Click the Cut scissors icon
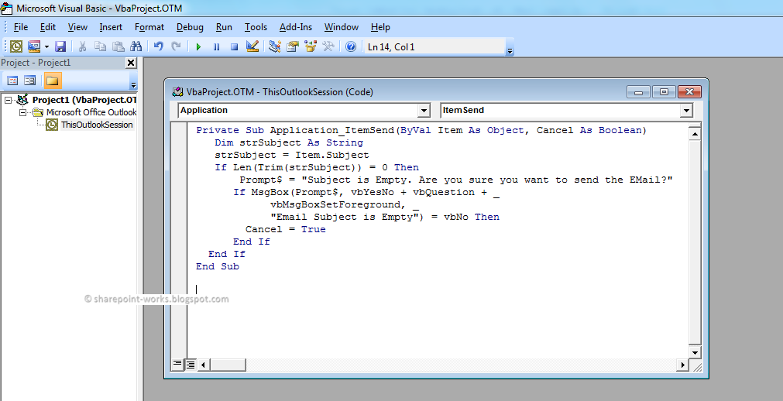This screenshot has width=783, height=401. coord(82,46)
